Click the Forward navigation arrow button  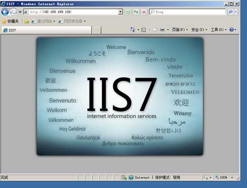pos(13,12)
